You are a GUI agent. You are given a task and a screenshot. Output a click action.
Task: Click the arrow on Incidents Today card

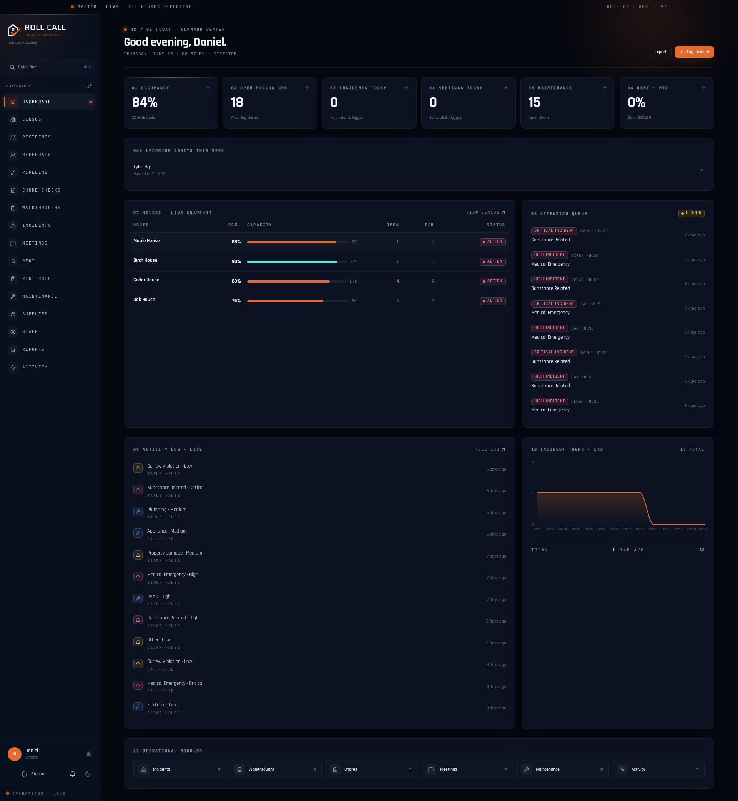[406, 88]
